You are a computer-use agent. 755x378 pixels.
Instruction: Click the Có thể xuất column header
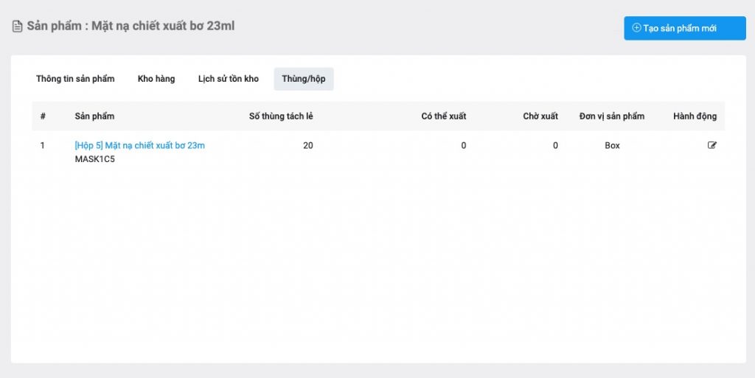[443, 116]
